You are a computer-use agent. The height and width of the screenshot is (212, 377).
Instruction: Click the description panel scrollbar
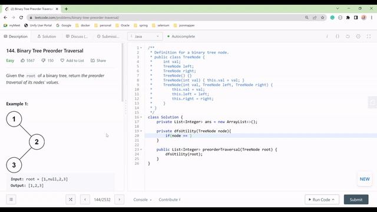coord(123,72)
